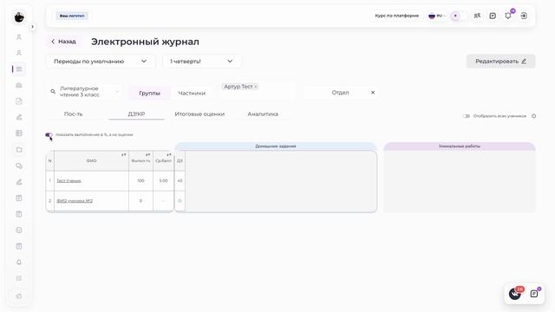Open the smiley face icon in sidebar
This screenshot has height=312, width=555.
pyautogui.click(x=19, y=230)
